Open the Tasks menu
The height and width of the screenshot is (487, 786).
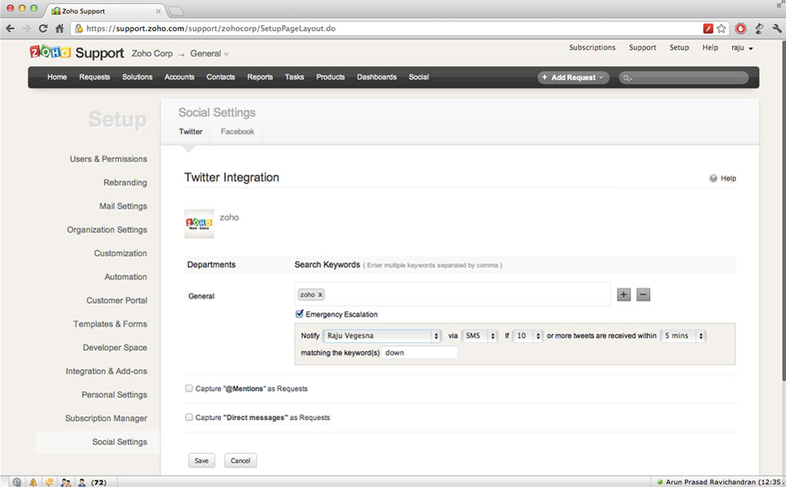point(295,77)
